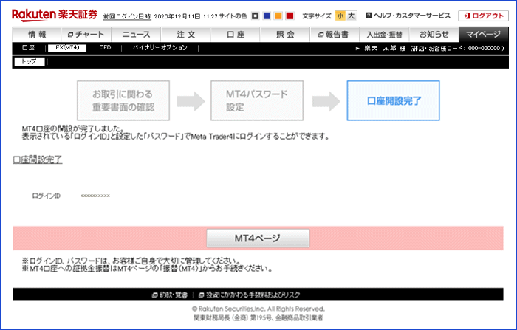
Task: Click the MT4ページ button
Action: coord(258,238)
